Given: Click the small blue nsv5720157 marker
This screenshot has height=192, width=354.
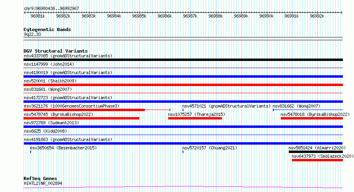Looking at the screenshot, I should [183, 152].
